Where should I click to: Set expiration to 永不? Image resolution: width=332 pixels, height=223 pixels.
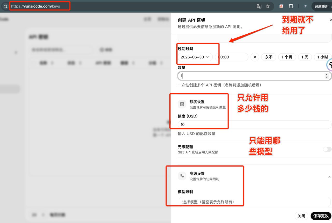[x=268, y=57]
